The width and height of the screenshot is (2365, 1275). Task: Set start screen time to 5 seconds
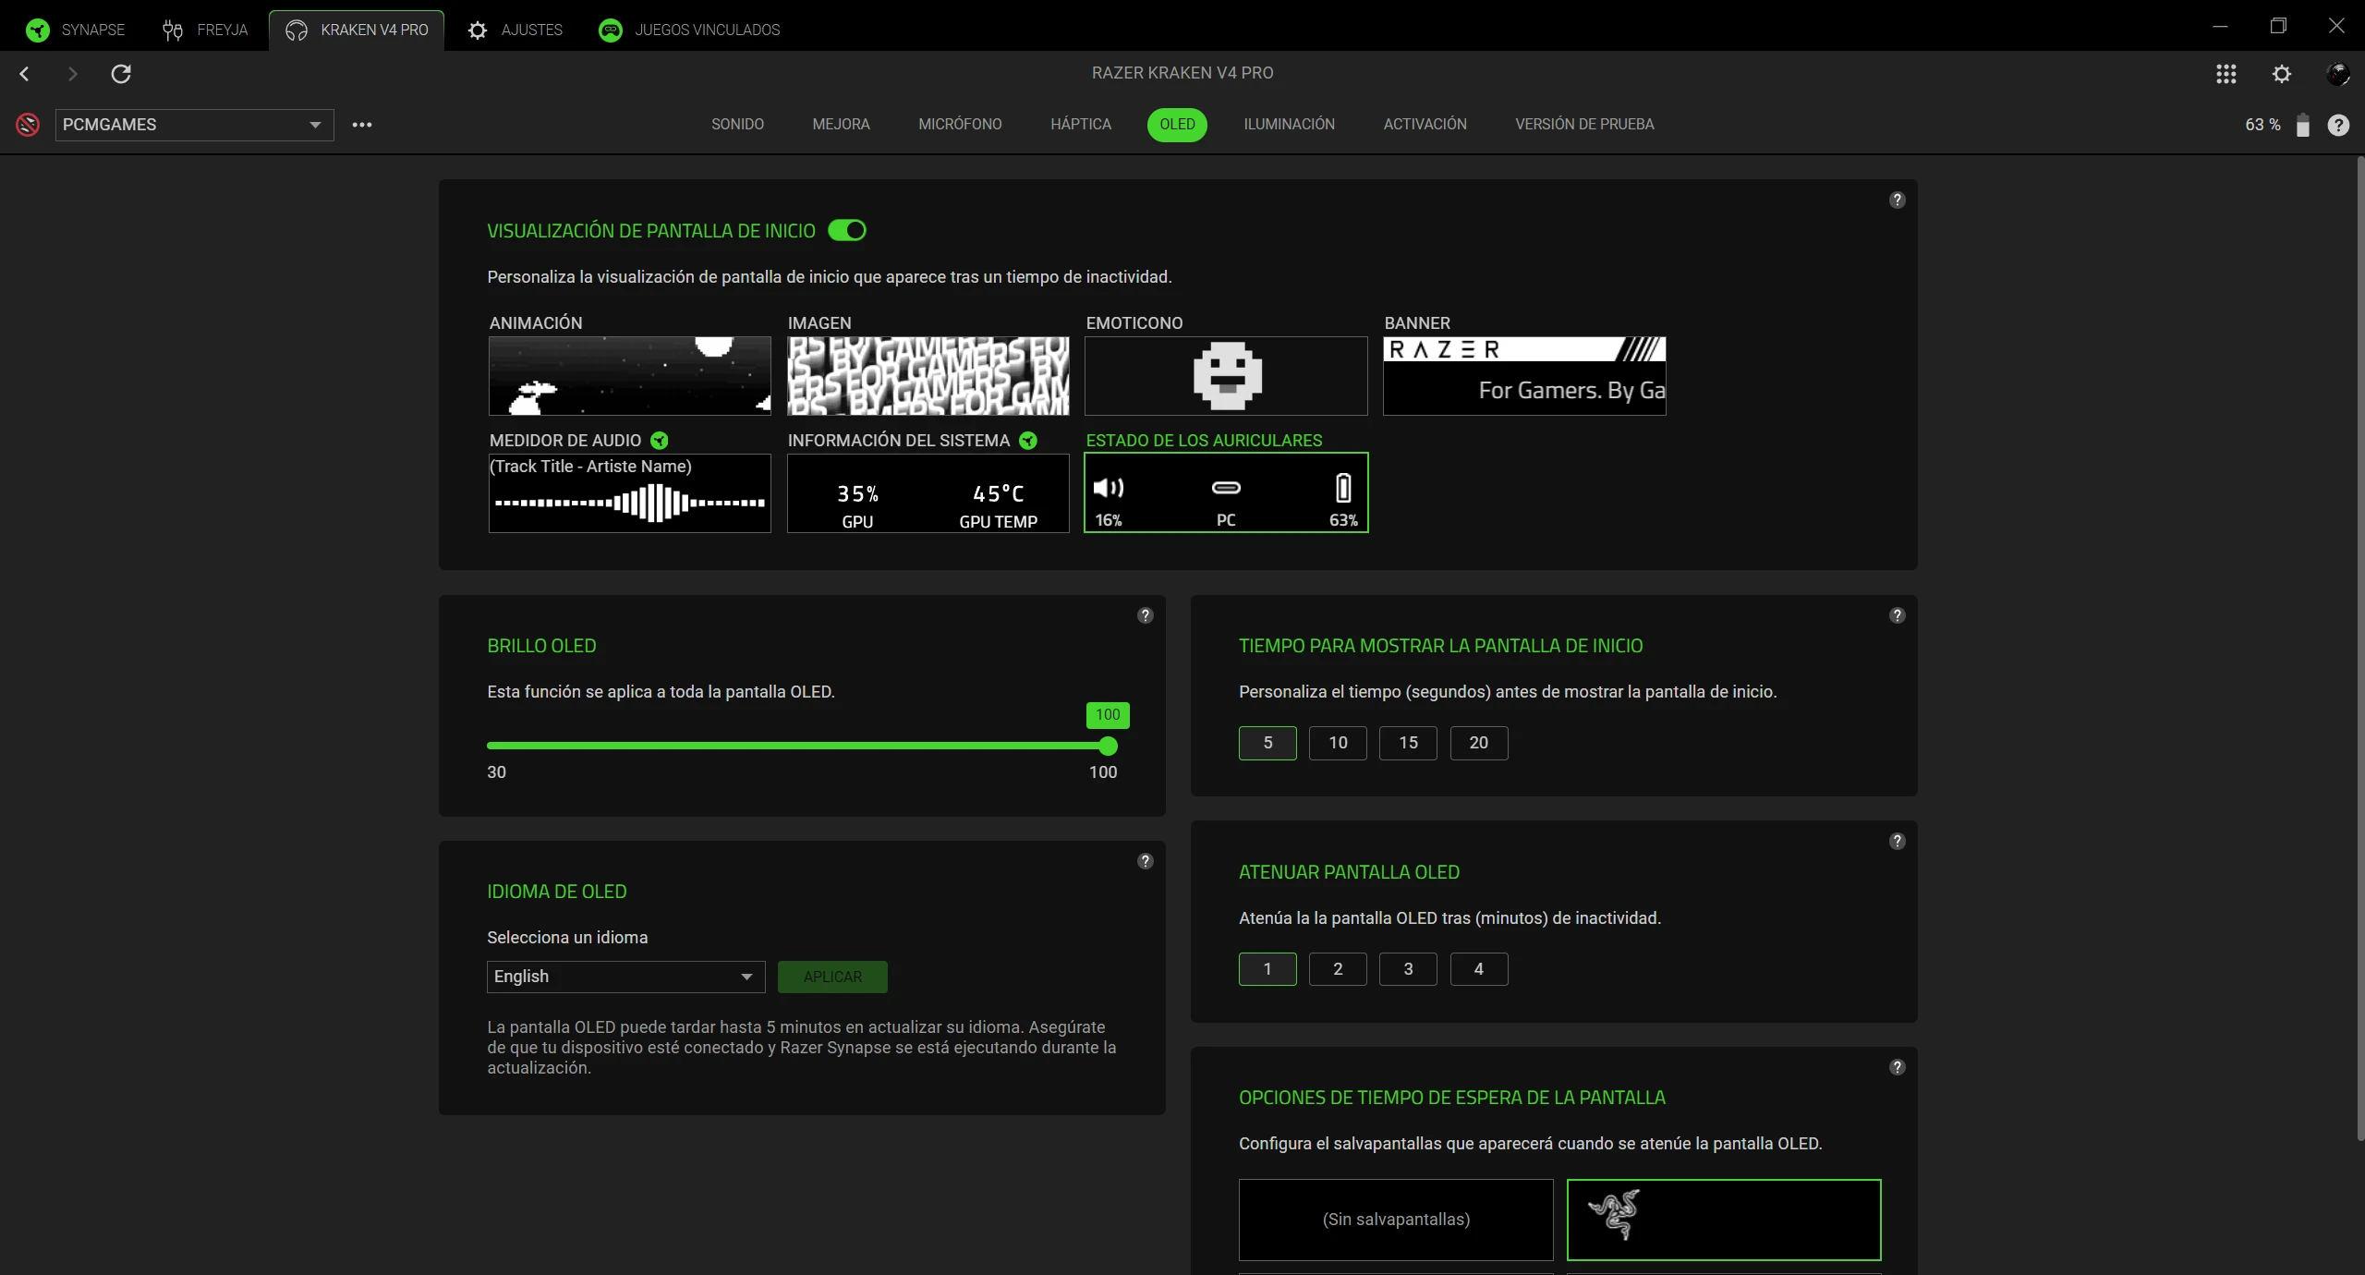1267,743
